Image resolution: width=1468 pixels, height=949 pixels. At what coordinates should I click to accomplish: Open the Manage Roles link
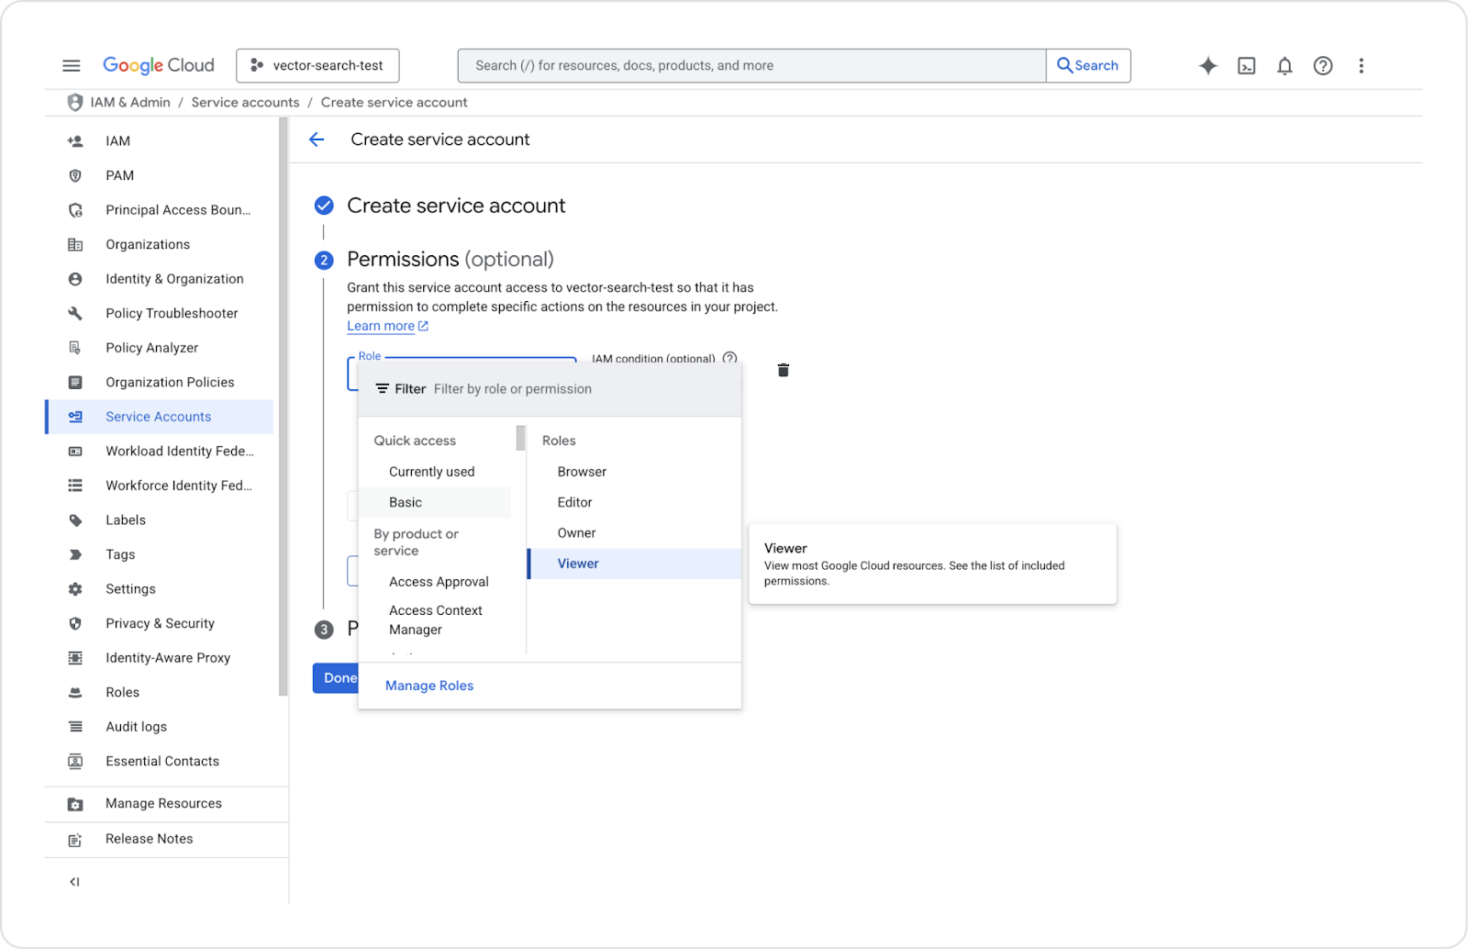pyautogui.click(x=429, y=686)
